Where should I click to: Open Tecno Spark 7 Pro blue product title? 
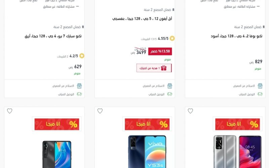53,36
